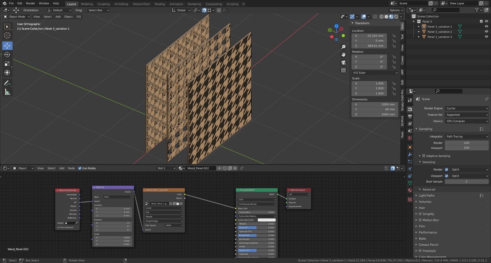Toggle fake user shield for Wood_Panel.002
491x263 pixels.
point(225,168)
